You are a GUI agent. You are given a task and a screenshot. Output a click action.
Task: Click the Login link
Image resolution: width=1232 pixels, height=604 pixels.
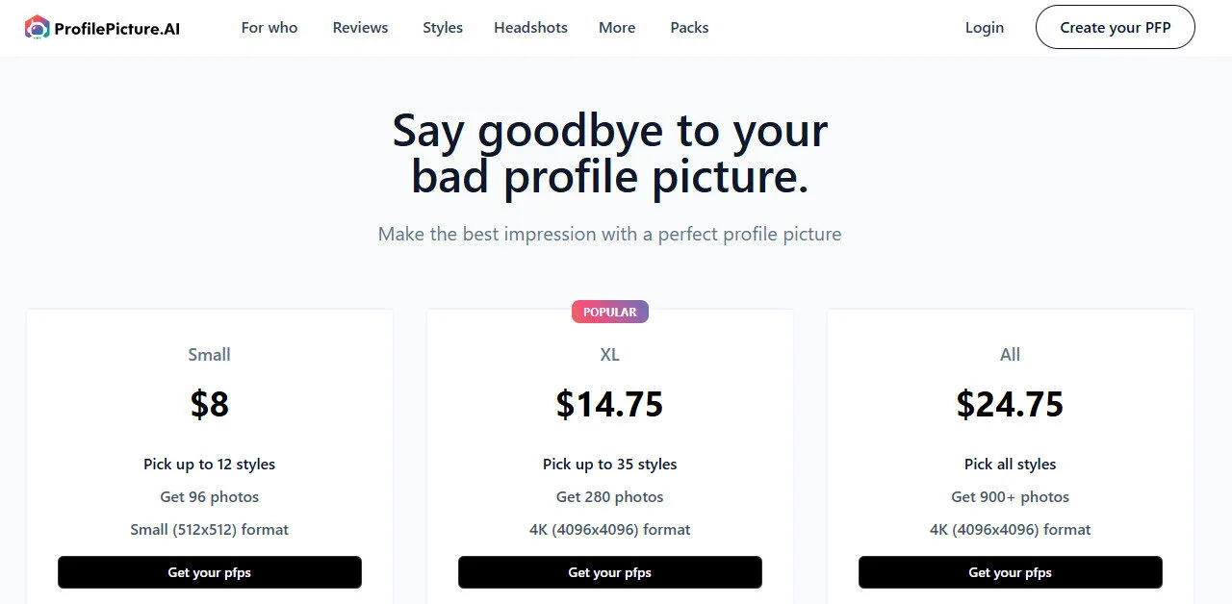pyautogui.click(x=984, y=27)
